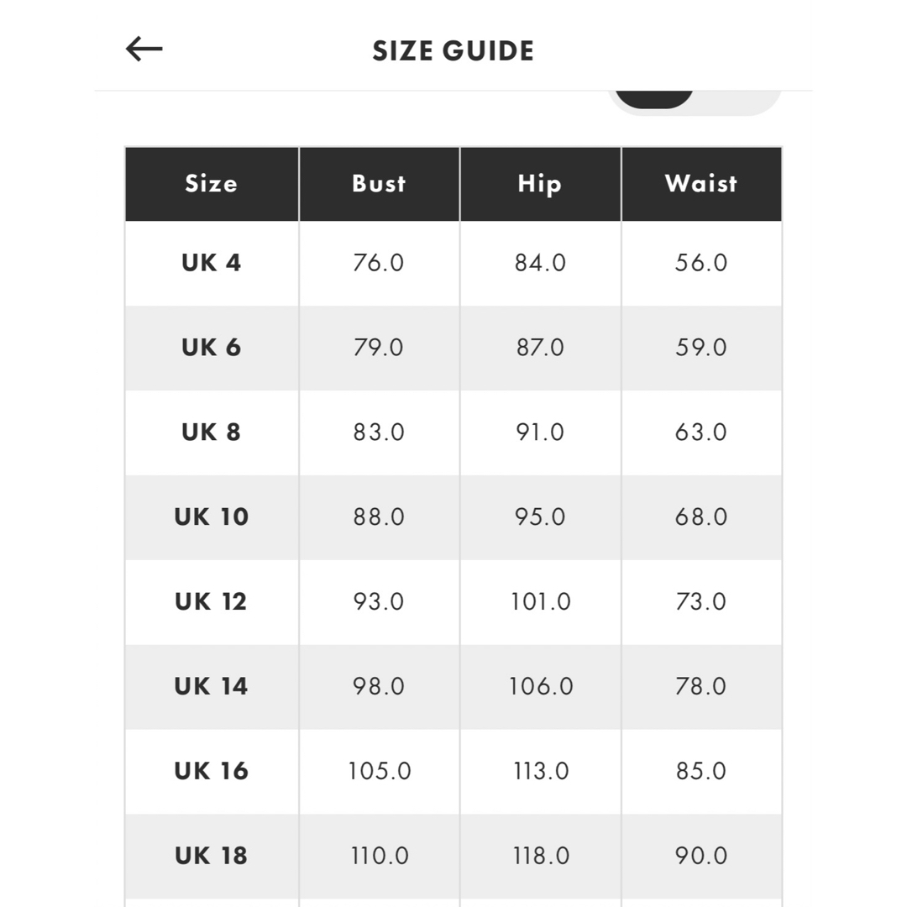Click the 105.0 bust value for UK 16

coord(380,771)
